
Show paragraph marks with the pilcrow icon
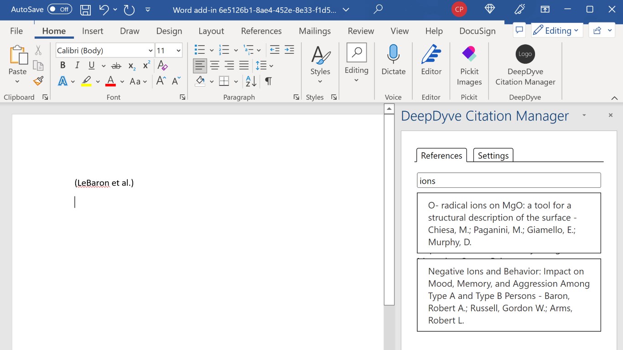268,82
